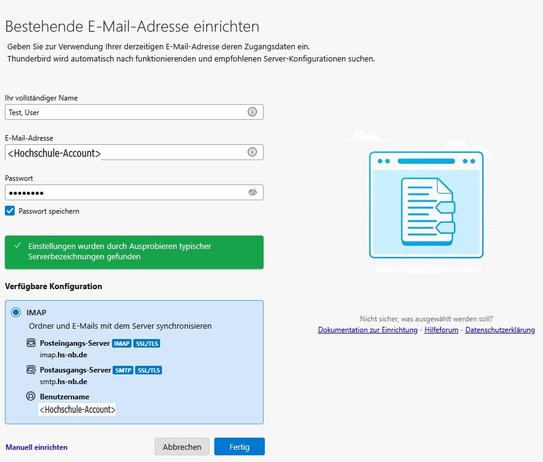Click the SMTP protocol badge
This screenshot has height=462, width=543.
pyautogui.click(x=122, y=370)
